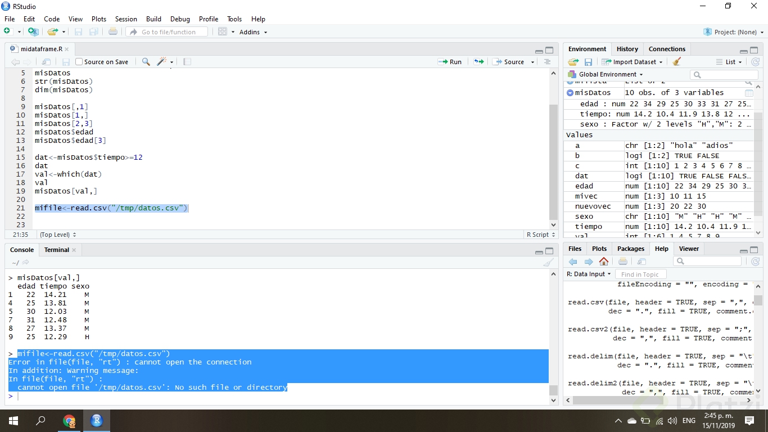This screenshot has height=432, width=768.
Task: Go back in the Help pane
Action: coord(573,262)
